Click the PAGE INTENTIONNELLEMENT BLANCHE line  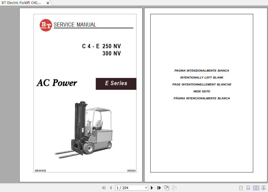coord(202,84)
